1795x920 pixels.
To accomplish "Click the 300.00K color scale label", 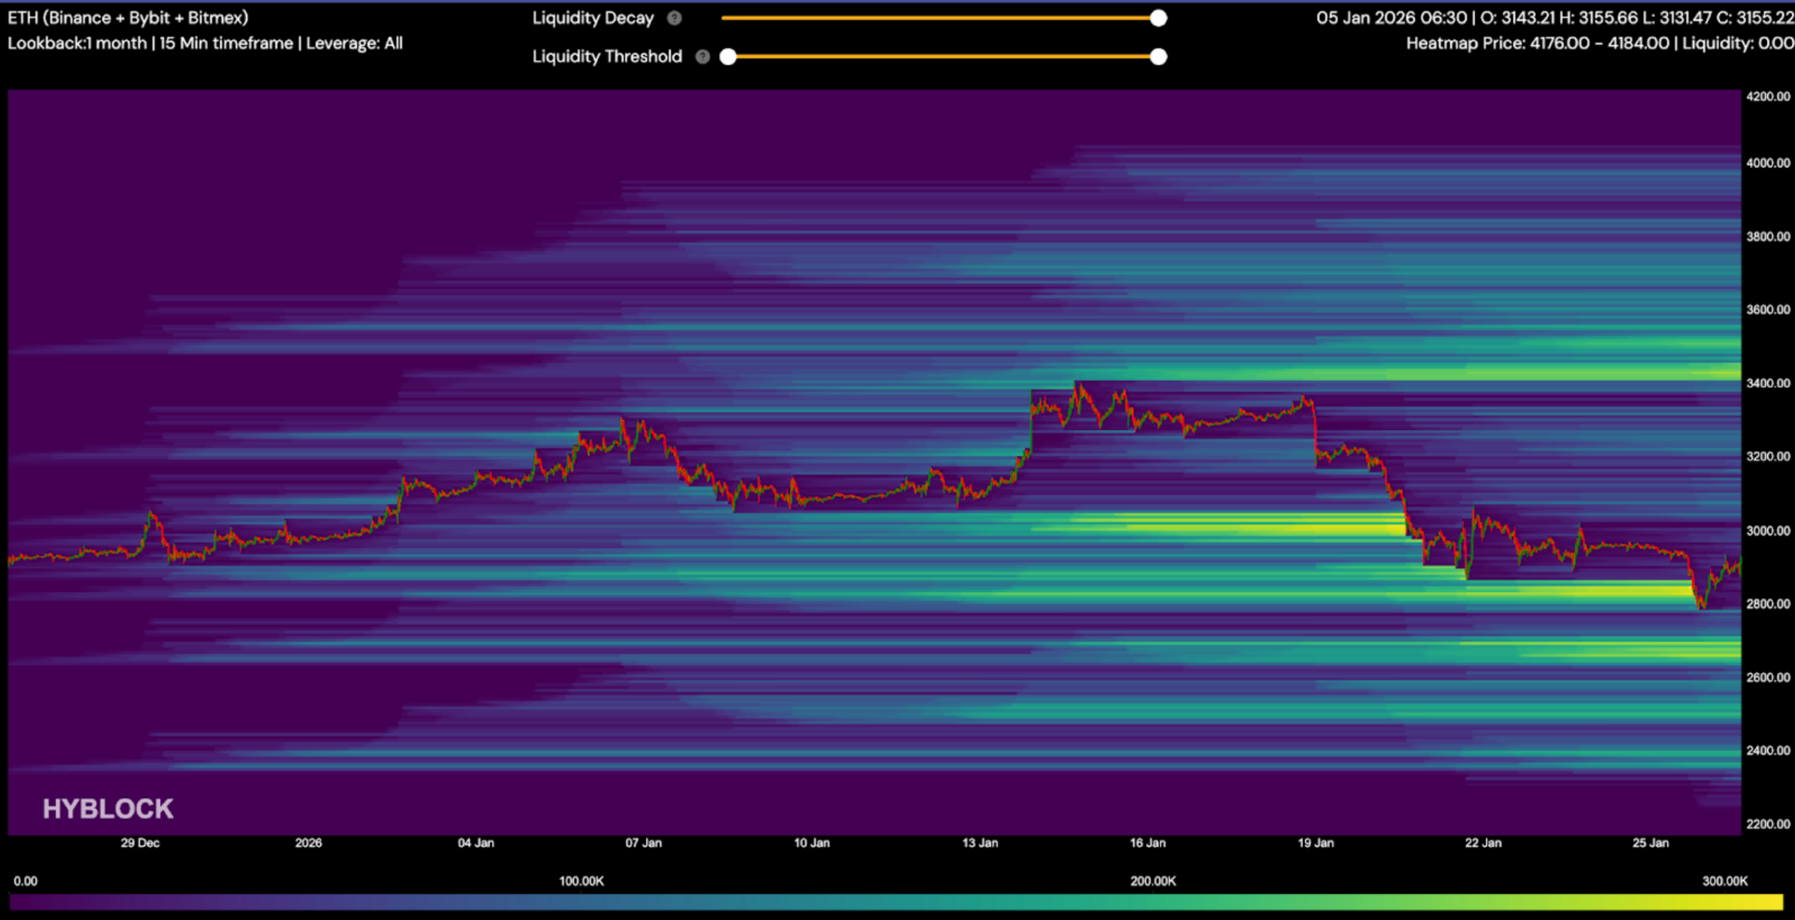I will click(x=1725, y=882).
